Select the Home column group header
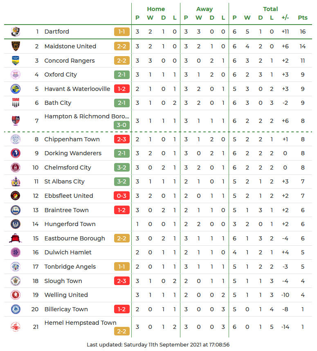The height and width of the screenshot is (351, 317). coord(156,9)
